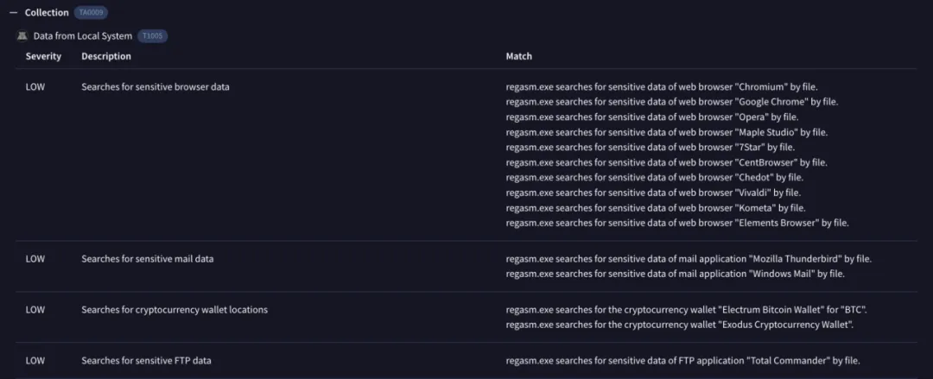
Task: Click the LOW severity of browser data row
Action: [x=35, y=87]
